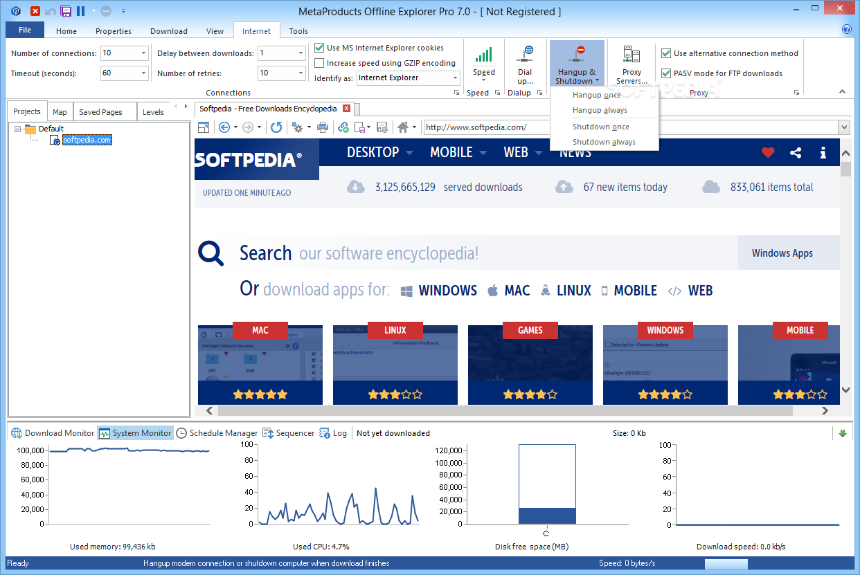Viewport: 860px width, 575px height.
Task: Click the gear settings icon in browser toolbar
Action: tap(297, 127)
